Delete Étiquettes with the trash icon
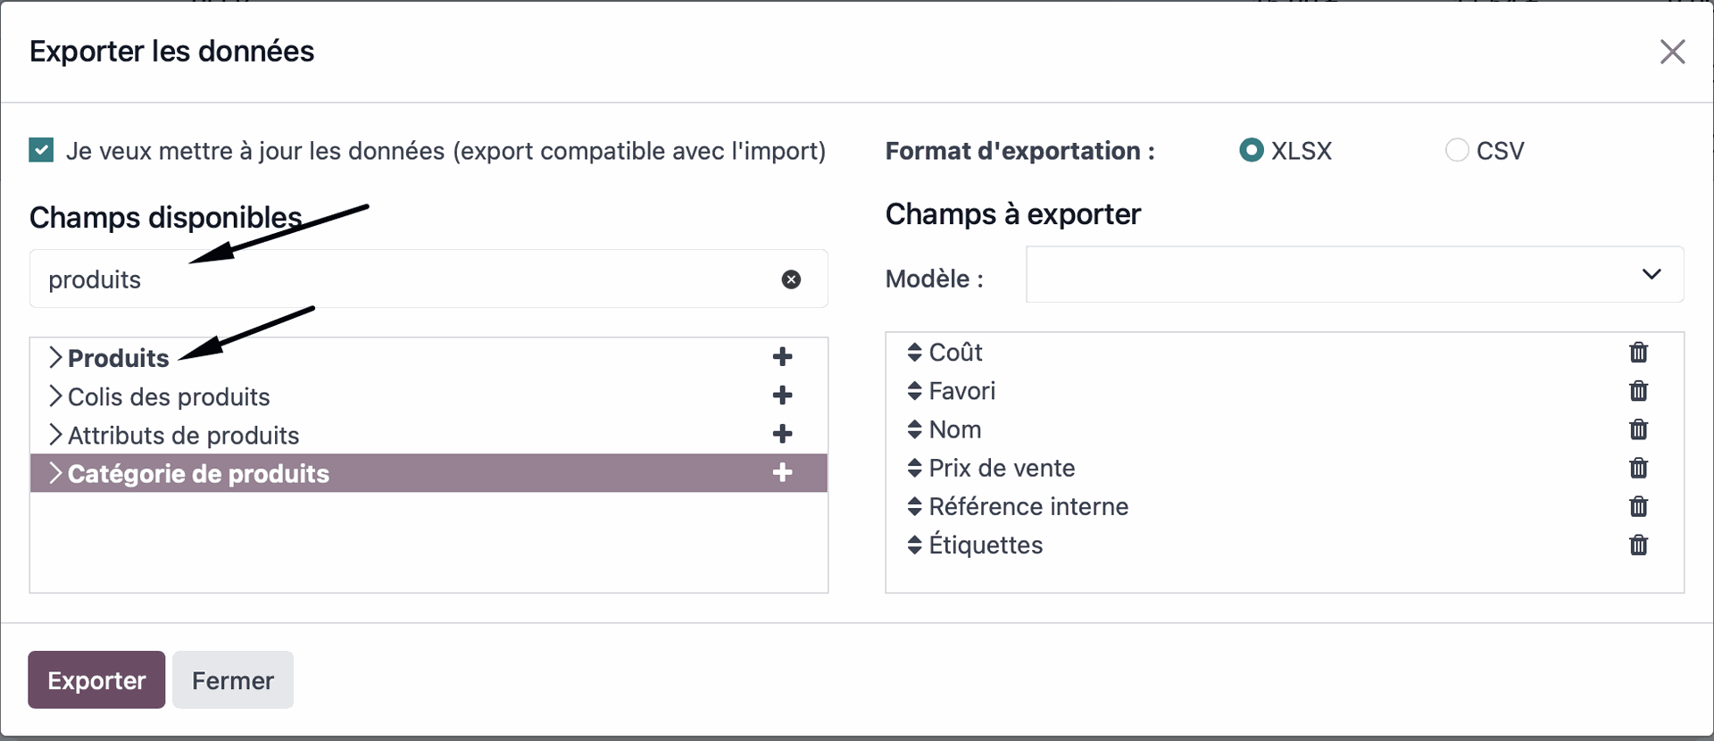Viewport: 1714px width, 741px height. click(x=1638, y=545)
